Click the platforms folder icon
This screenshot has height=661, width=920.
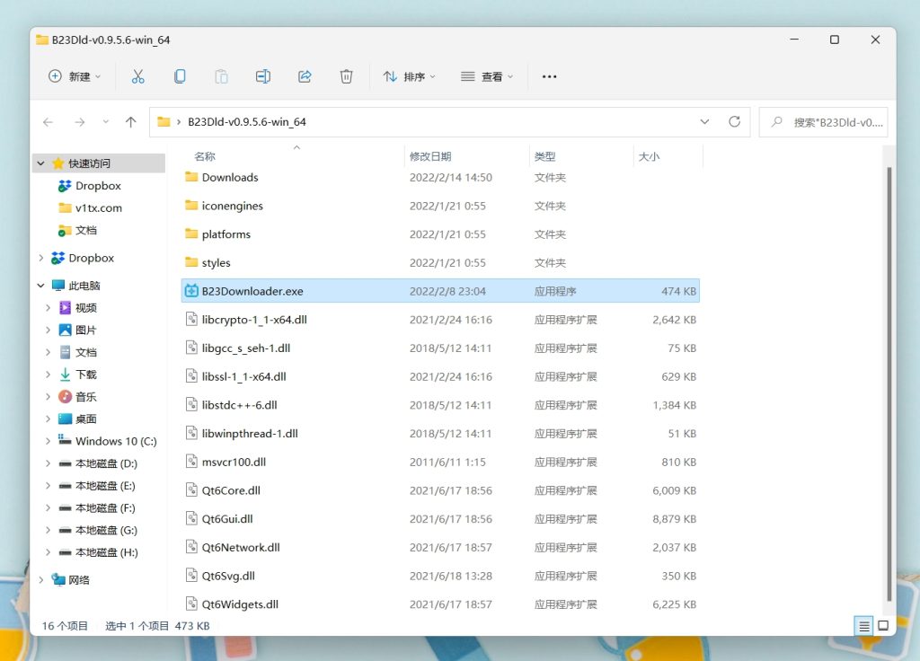[x=191, y=234]
